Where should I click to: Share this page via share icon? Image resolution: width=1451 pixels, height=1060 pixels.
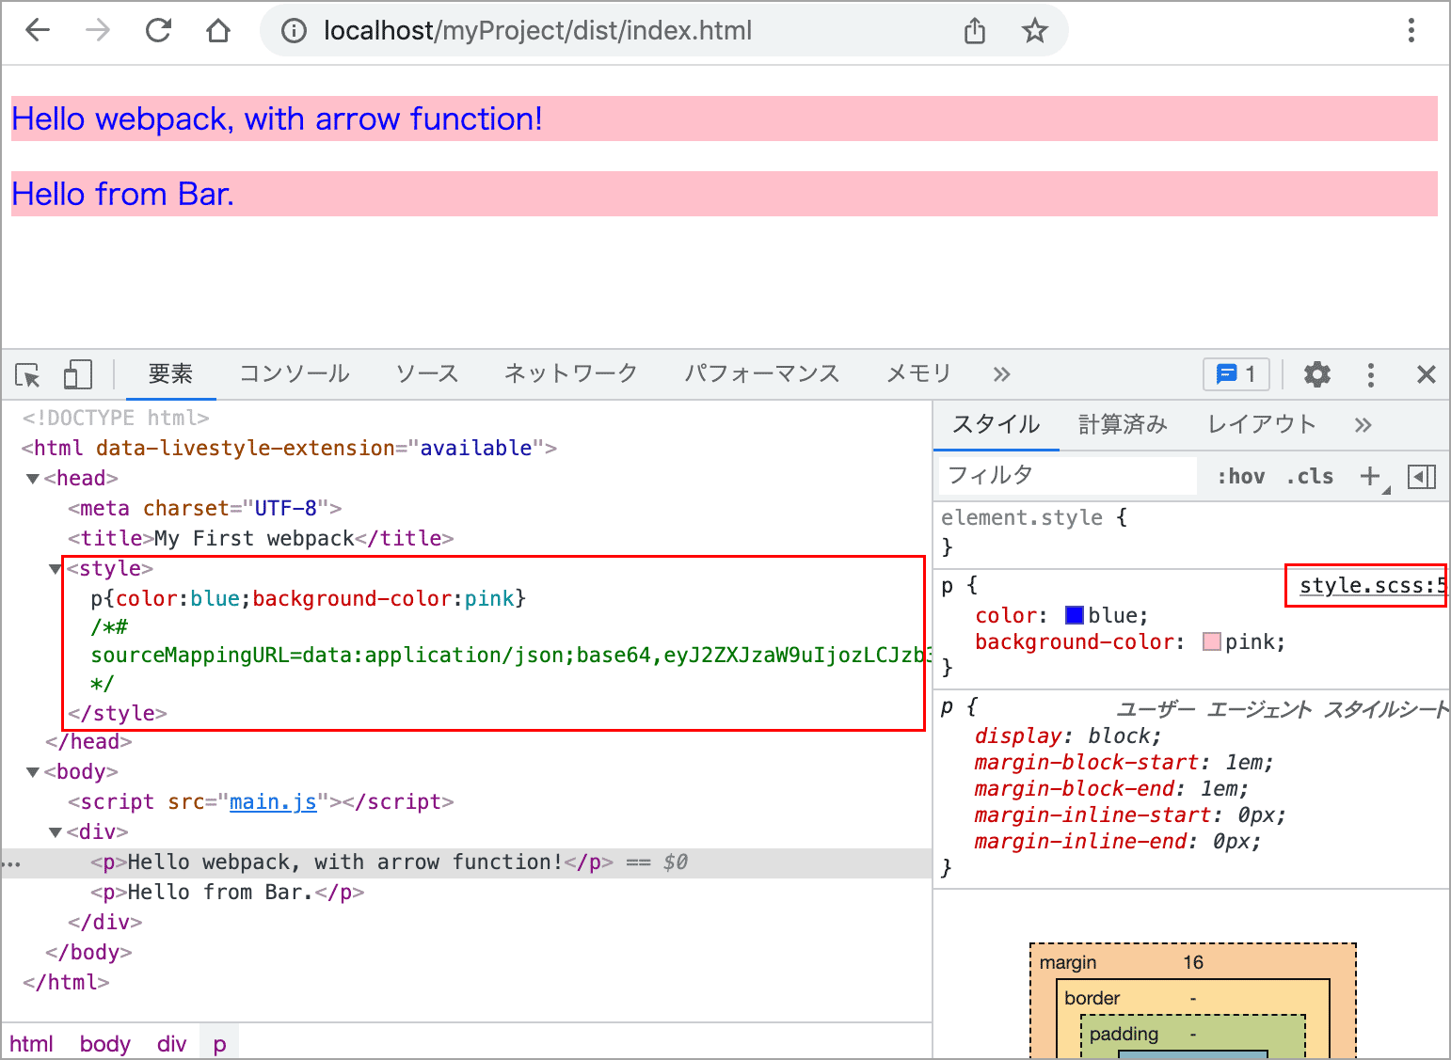coord(975,31)
